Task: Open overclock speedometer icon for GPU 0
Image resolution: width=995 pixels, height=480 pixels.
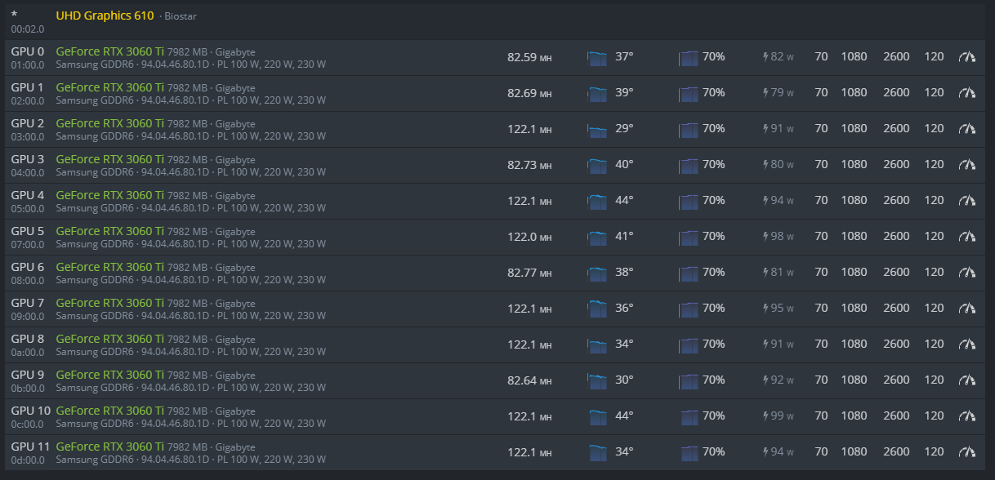Action: pyautogui.click(x=967, y=57)
